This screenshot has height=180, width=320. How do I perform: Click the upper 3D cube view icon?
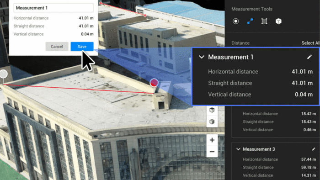click(212, 110)
